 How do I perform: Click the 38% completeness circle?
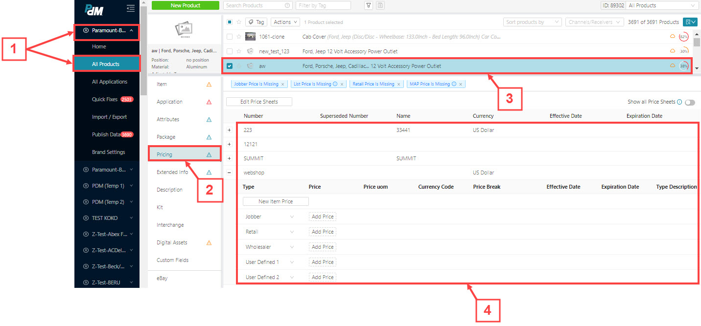coord(684,66)
